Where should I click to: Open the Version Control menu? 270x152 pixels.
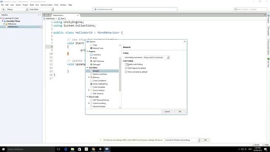pyautogui.click(x=46, y=5)
